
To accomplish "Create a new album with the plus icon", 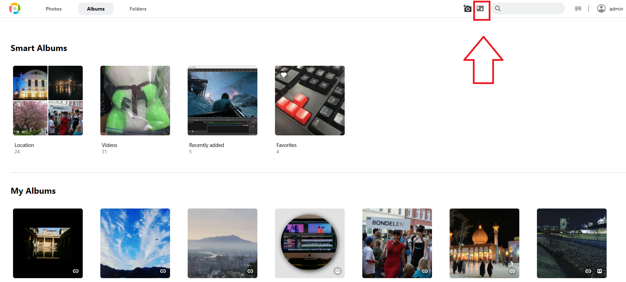I will [x=480, y=8].
